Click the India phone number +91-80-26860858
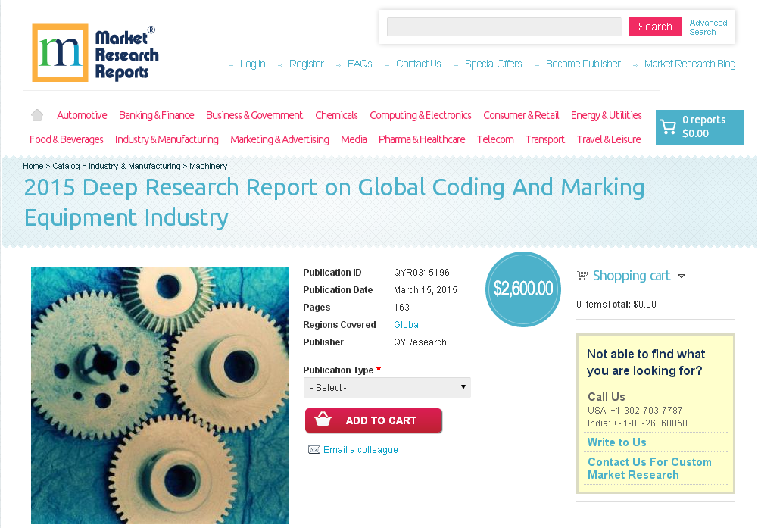Viewport: 758px width, 528px height. (x=650, y=423)
